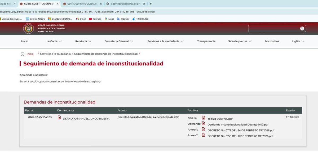This screenshot has height=152, width=318.
Task: Open DECRETO No. 0173 DEL 24 DE FEBRERO PDF
Action: click(x=241, y=130)
